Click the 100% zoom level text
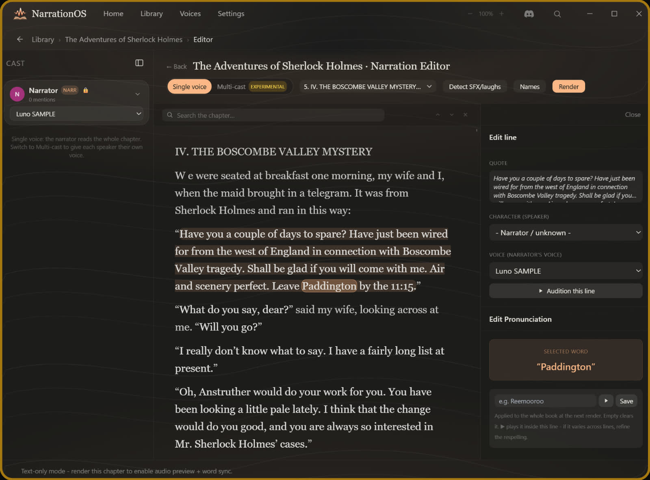The height and width of the screenshot is (480, 650). point(486,14)
